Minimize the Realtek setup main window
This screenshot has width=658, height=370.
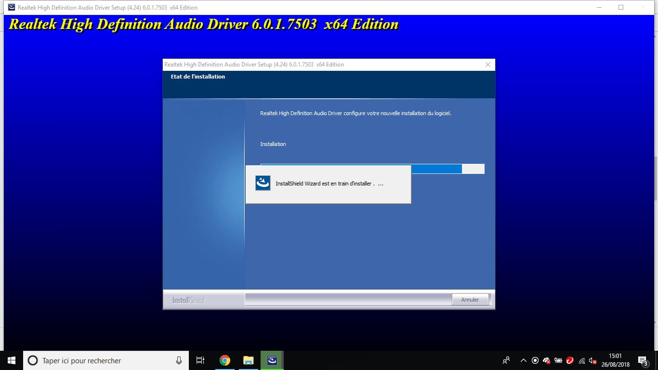(599, 7)
